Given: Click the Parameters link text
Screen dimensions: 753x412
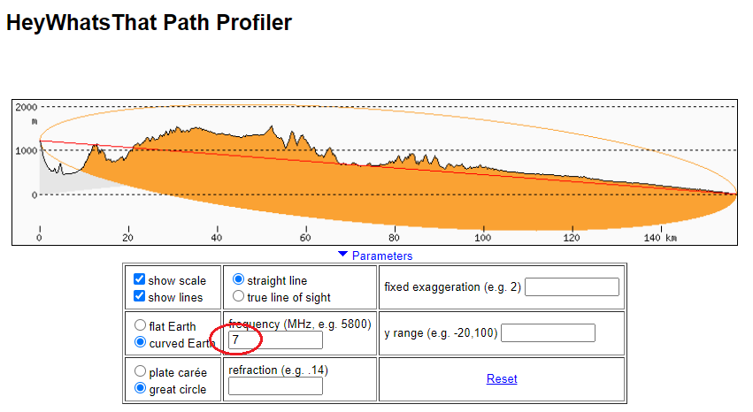Looking at the screenshot, I should click(382, 256).
